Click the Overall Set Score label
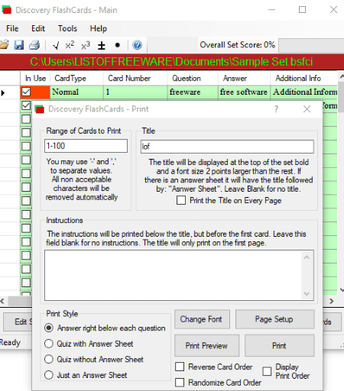 click(238, 45)
